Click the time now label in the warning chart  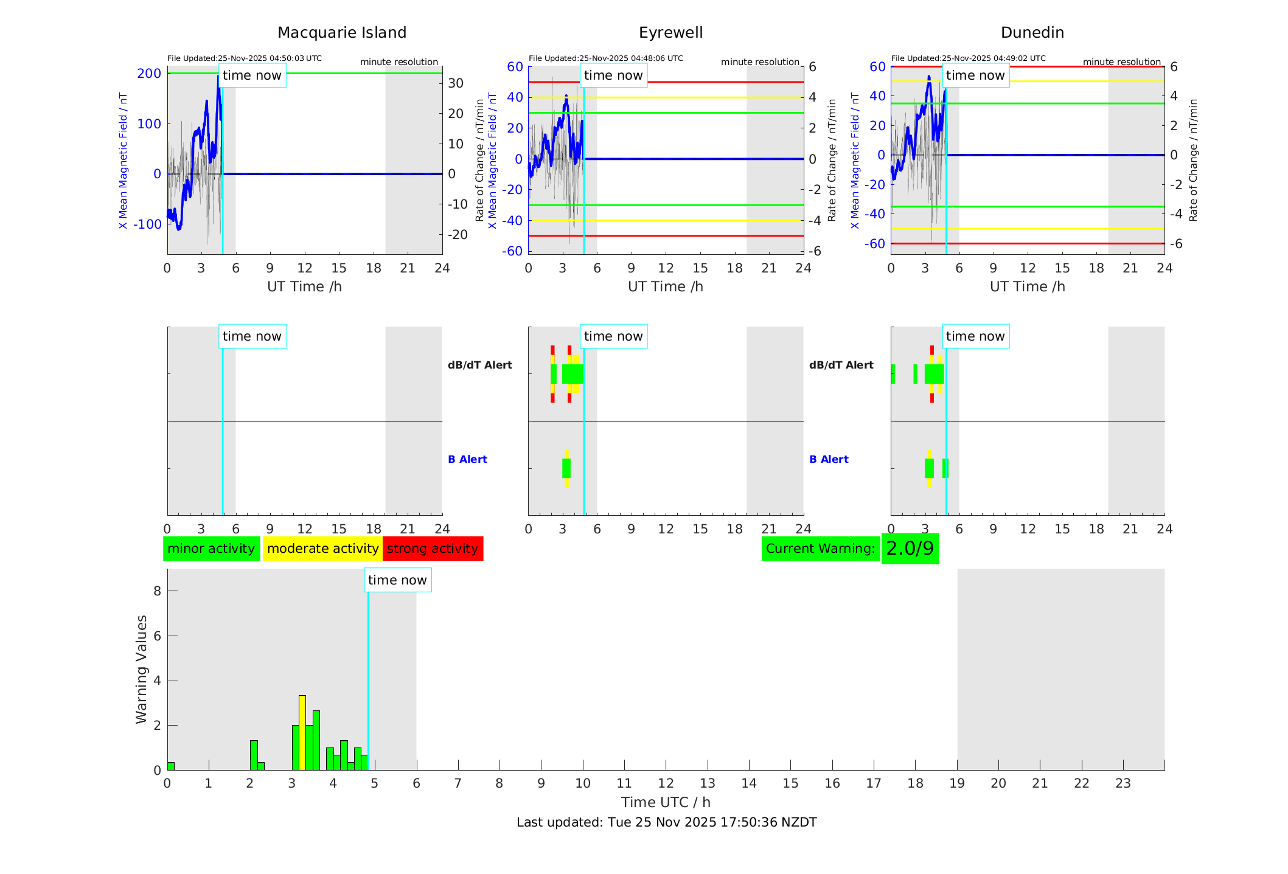pos(397,580)
